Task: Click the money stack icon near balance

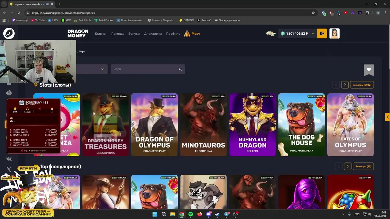Action: coord(271,33)
